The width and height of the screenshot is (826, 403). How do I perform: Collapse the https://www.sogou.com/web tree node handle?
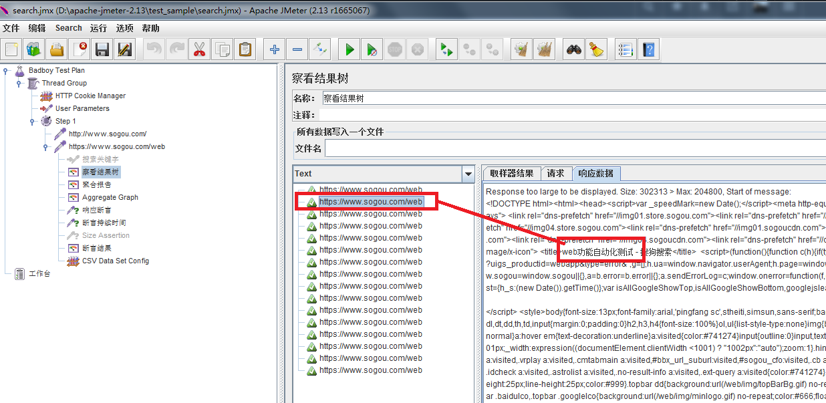click(x=45, y=146)
